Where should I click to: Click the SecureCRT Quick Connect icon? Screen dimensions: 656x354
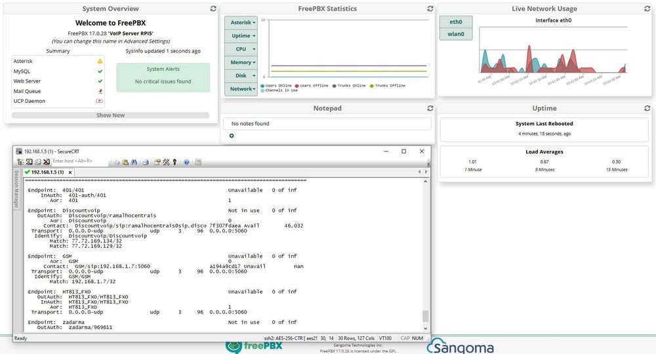[30, 162]
